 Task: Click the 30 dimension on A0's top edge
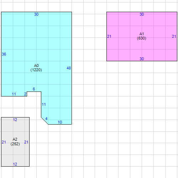[36, 14]
